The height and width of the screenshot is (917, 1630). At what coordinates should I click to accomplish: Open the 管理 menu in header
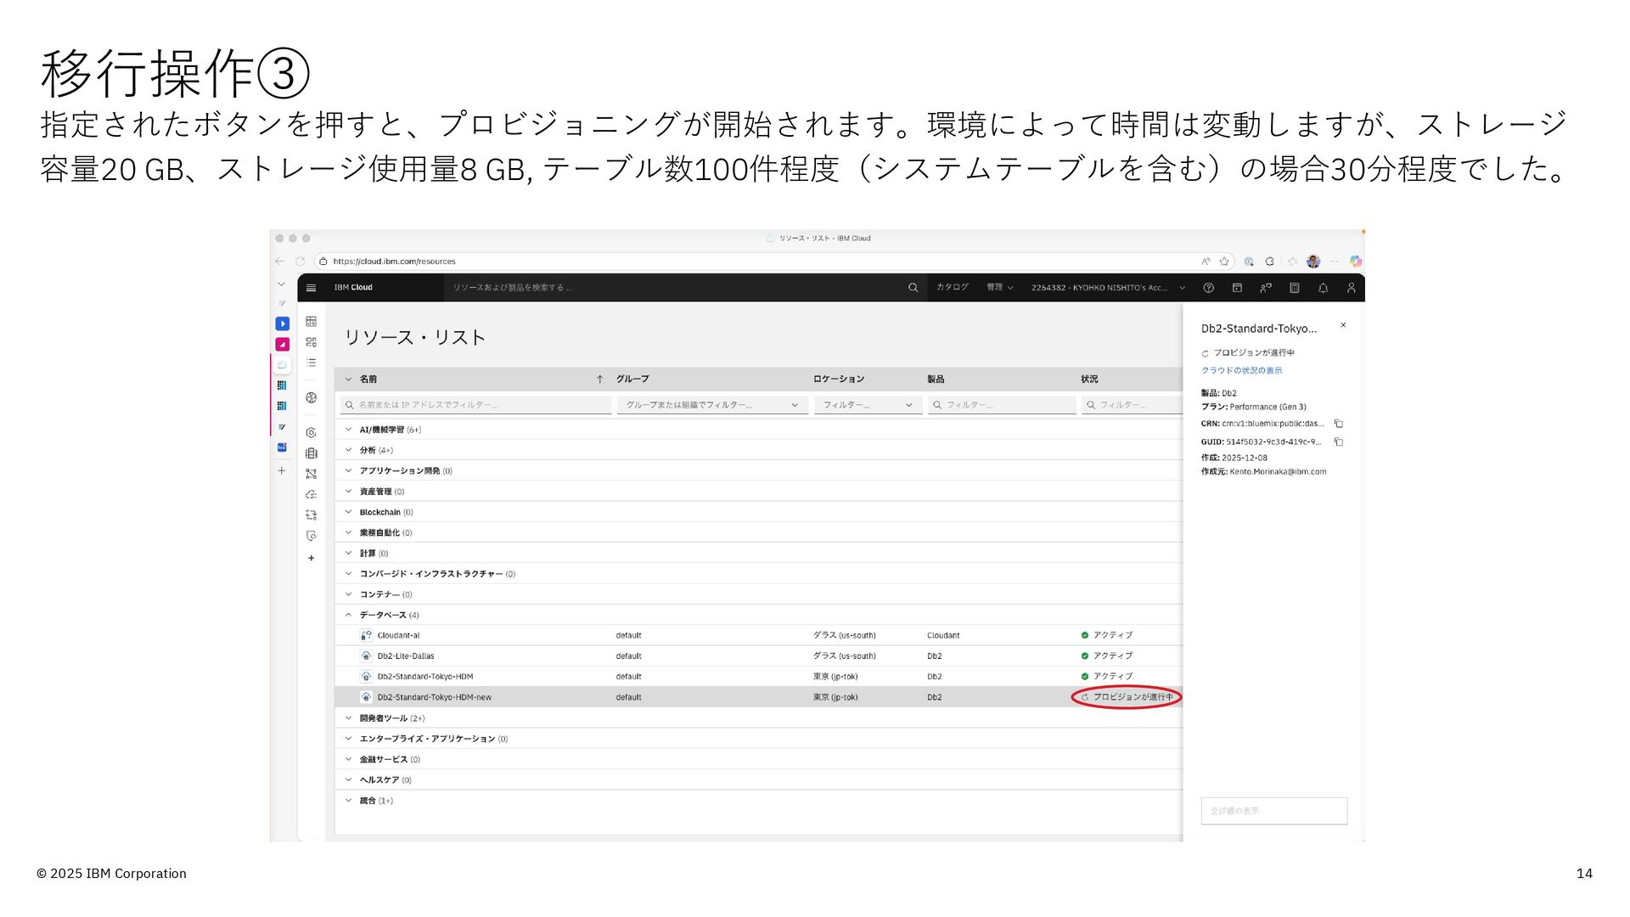pos(999,288)
